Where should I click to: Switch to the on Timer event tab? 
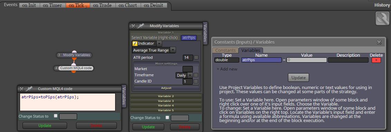[x=52, y=5]
